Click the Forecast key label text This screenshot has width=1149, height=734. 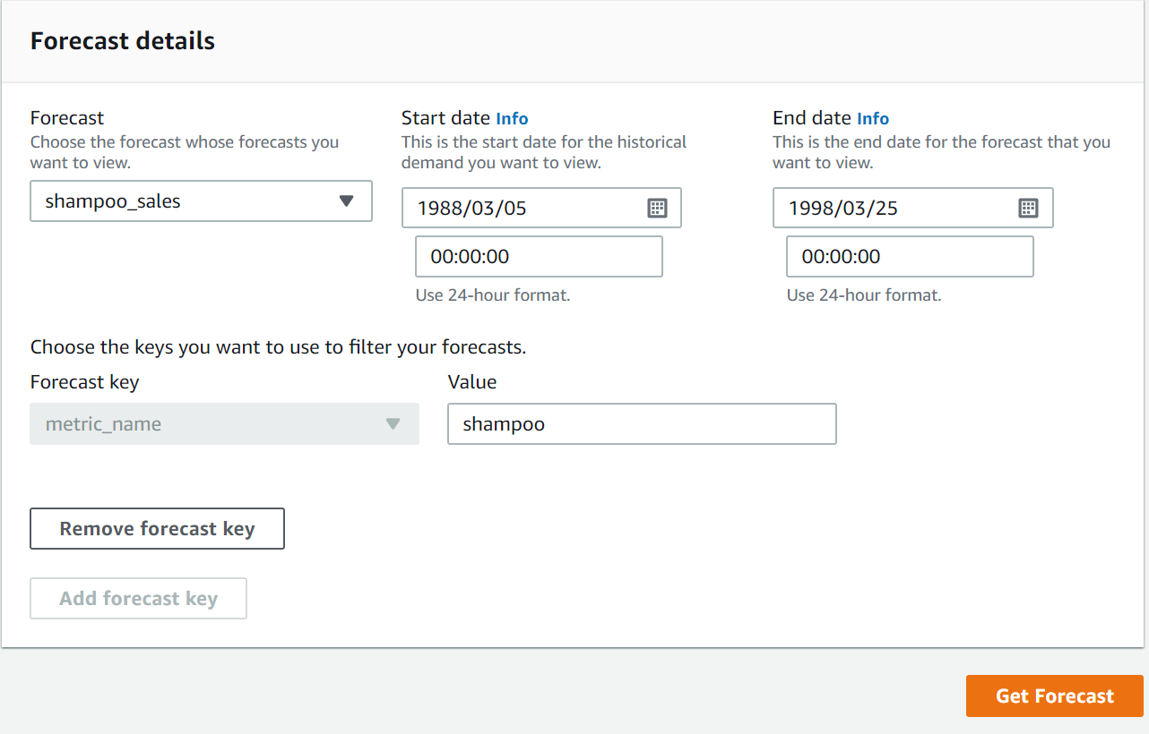(x=85, y=382)
